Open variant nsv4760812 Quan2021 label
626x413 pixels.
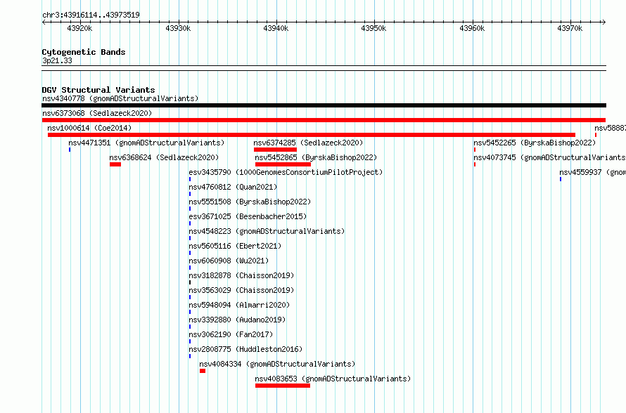[x=233, y=187]
